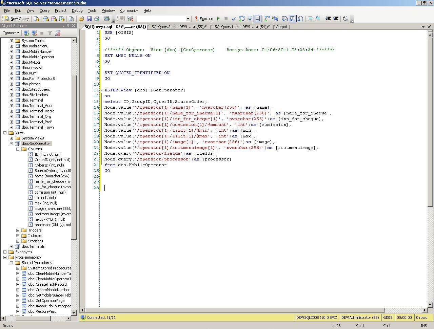The image size is (434, 329).
Task: Decrease the line indent
Action: pyautogui.click(x=328, y=19)
